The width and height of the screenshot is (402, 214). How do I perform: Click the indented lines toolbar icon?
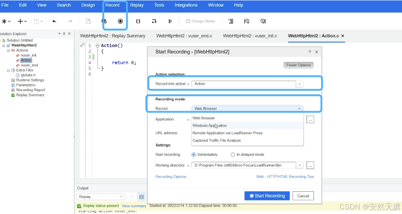(231, 21)
